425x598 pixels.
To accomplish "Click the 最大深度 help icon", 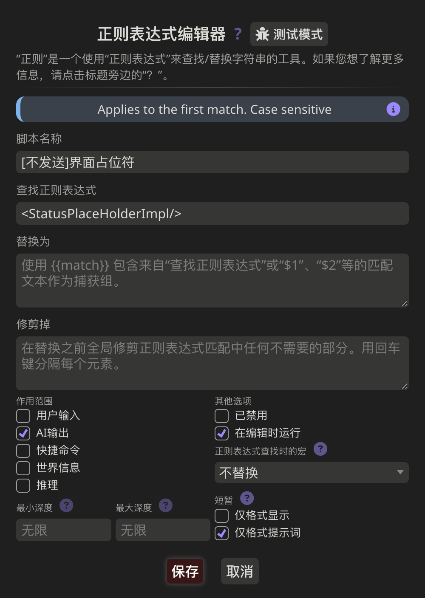I will click(165, 505).
